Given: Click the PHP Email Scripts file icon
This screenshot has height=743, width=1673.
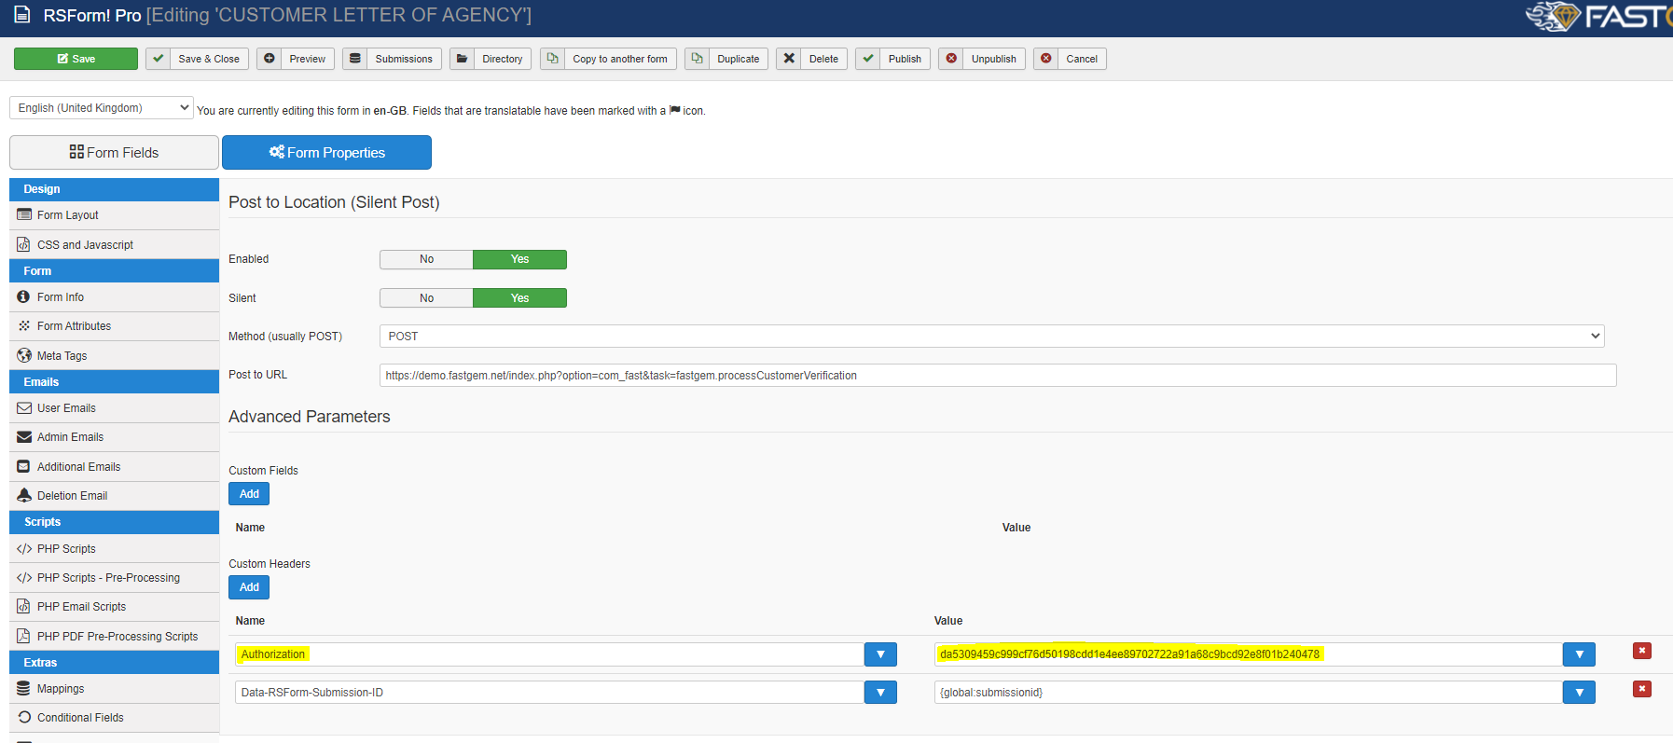Looking at the screenshot, I should (24, 606).
